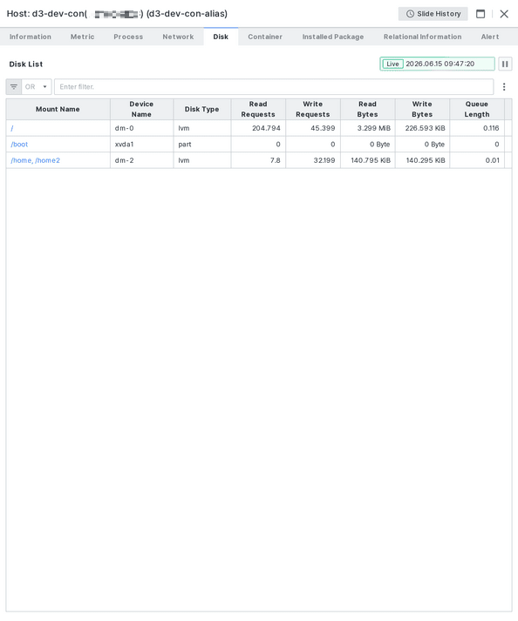The image size is (518, 621).
Task: Close the host detail panel
Action: click(x=504, y=14)
